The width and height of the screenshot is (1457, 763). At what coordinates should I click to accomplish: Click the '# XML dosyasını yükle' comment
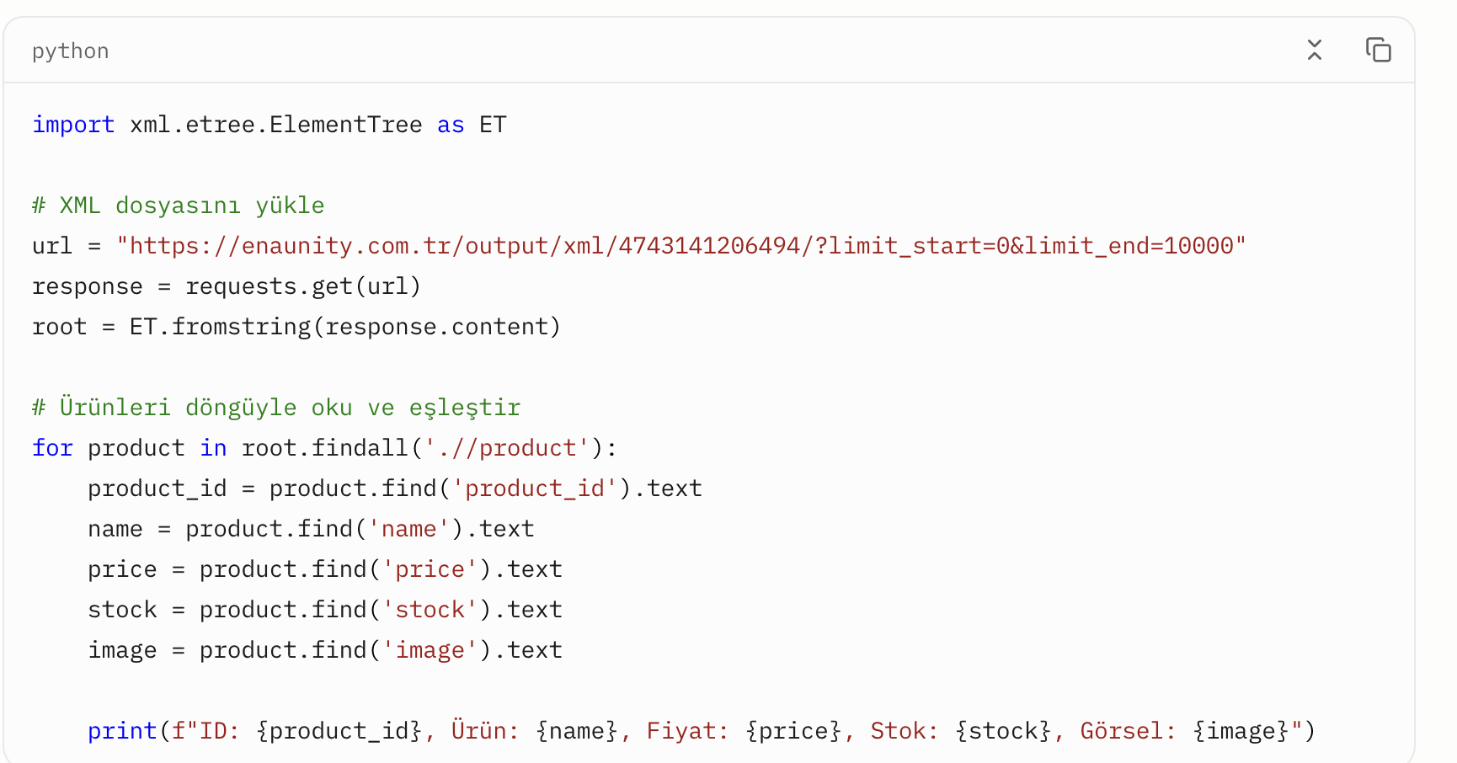[x=178, y=205]
